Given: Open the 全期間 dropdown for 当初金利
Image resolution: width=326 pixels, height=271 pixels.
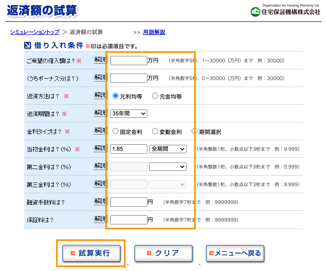Looking at the screenshot, I should [x=168, y=149].
